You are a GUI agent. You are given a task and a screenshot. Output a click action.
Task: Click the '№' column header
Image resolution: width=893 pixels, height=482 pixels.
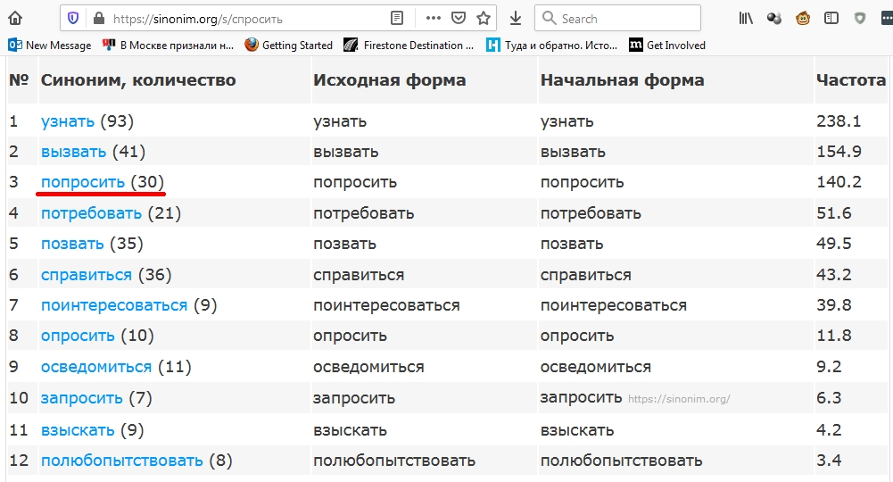point(19,80)
